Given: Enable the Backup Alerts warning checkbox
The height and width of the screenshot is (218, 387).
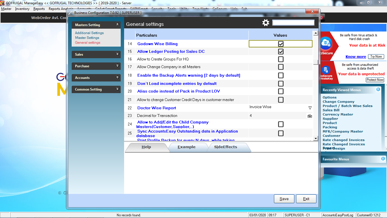Looking at the screenshot, I should [281, 76].
